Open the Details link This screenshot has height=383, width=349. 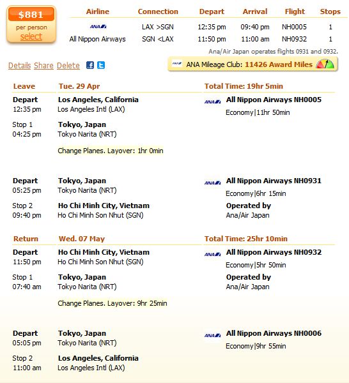pyautogui.click(x=20, y=66)
